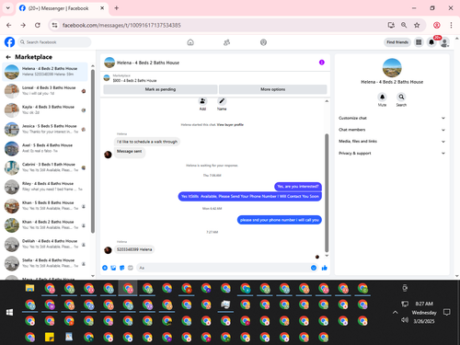
Task: Mute the chat with the bell icon
Action: [382, 97]
